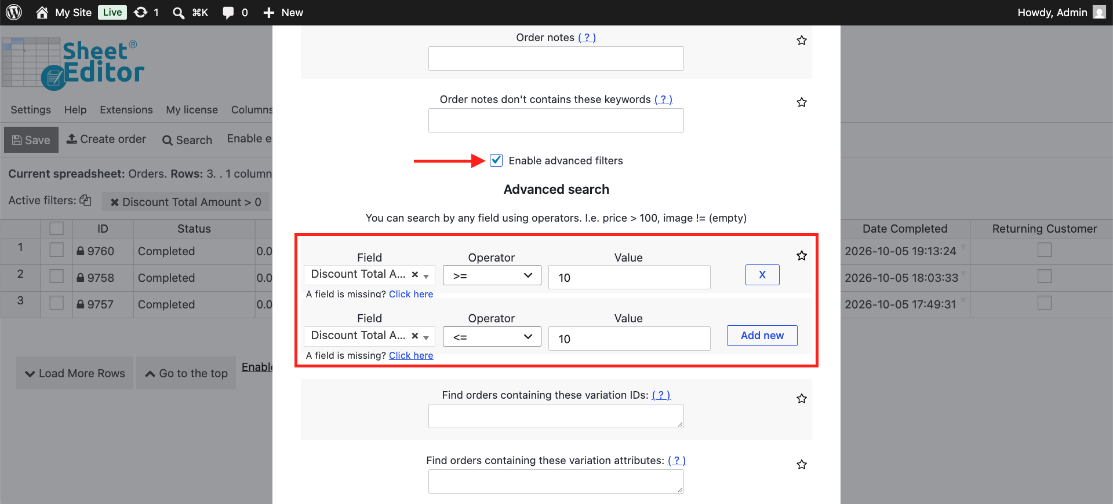
Task: Remove first filter row with X button
Action: [762, 275]
